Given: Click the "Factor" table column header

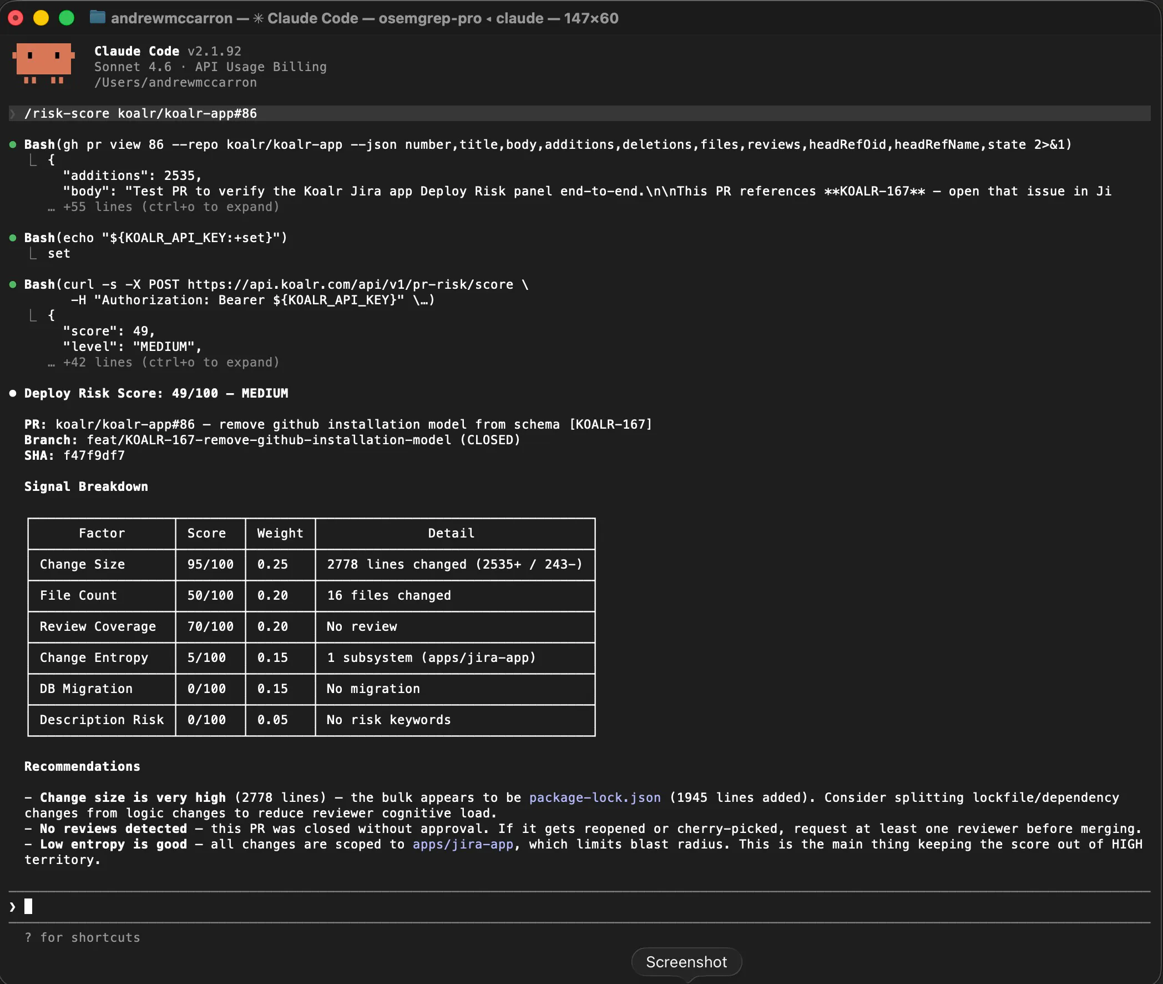Looking at the screenshot, I should [x=102, y=533].
